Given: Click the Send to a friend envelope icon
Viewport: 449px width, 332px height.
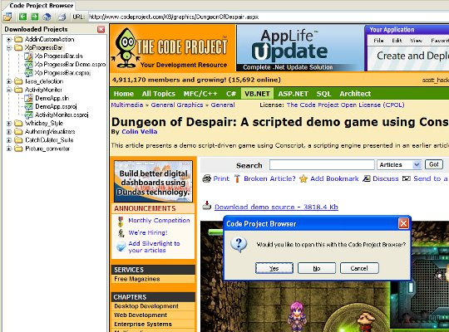Looking at the screenshot, I should tap(407, 178).
